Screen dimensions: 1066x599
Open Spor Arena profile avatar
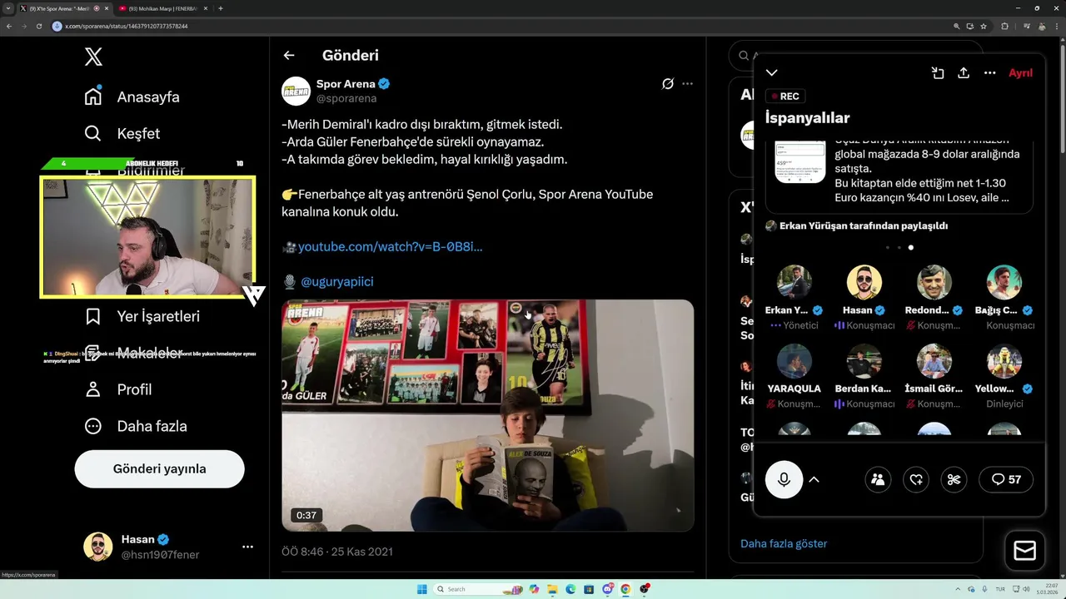296,91
